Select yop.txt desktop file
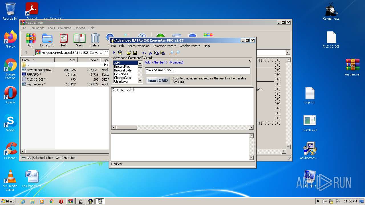The width and height of the screenshot is (365, 205). coord(310,95)
